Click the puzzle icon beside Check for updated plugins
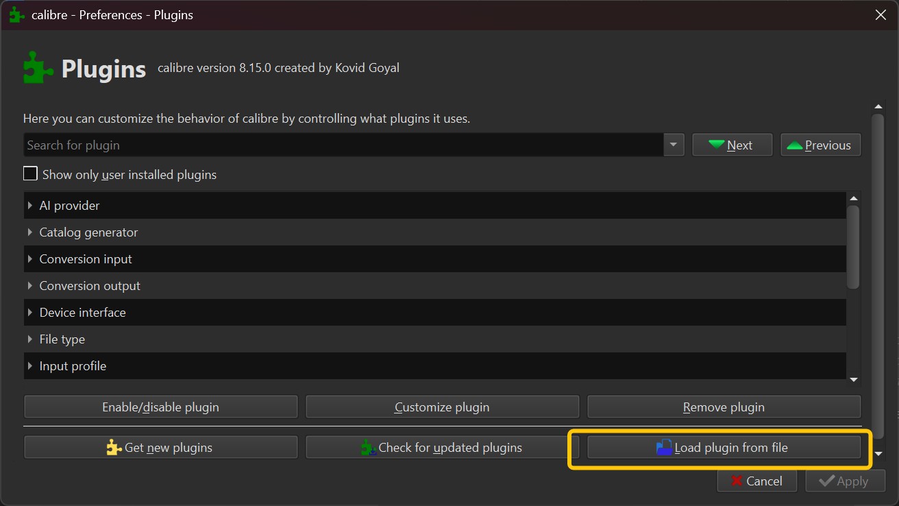The image size is (899, 506). click(x=369, y=447)
